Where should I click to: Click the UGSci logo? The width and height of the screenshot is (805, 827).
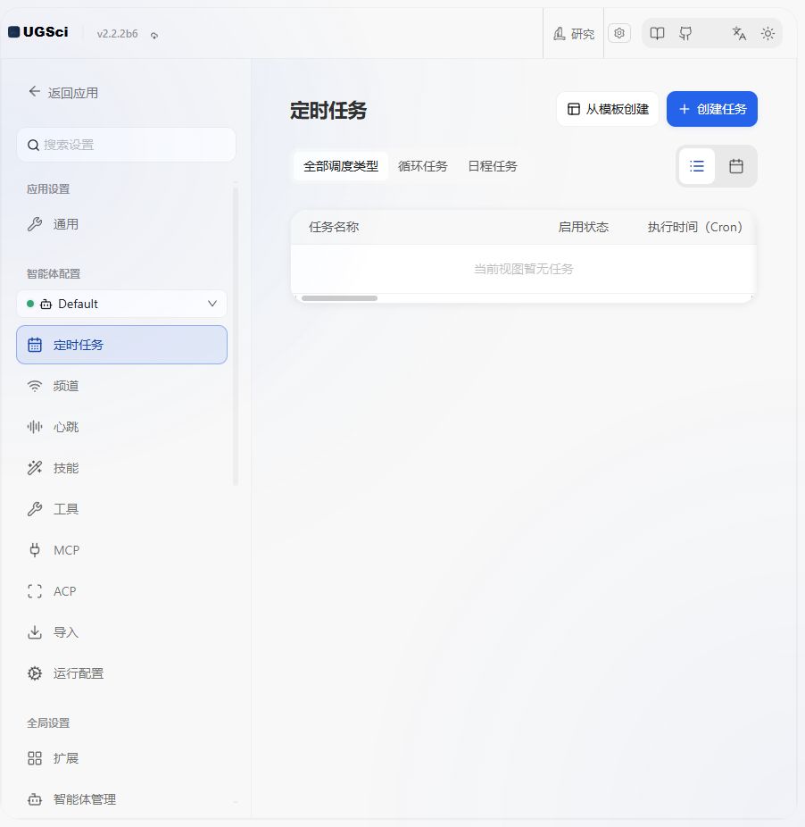point(38,32)
